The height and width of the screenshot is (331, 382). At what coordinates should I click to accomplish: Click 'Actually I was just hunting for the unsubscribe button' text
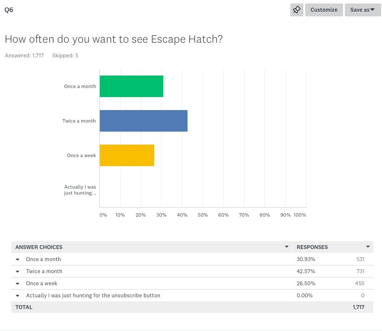(93, 296)
